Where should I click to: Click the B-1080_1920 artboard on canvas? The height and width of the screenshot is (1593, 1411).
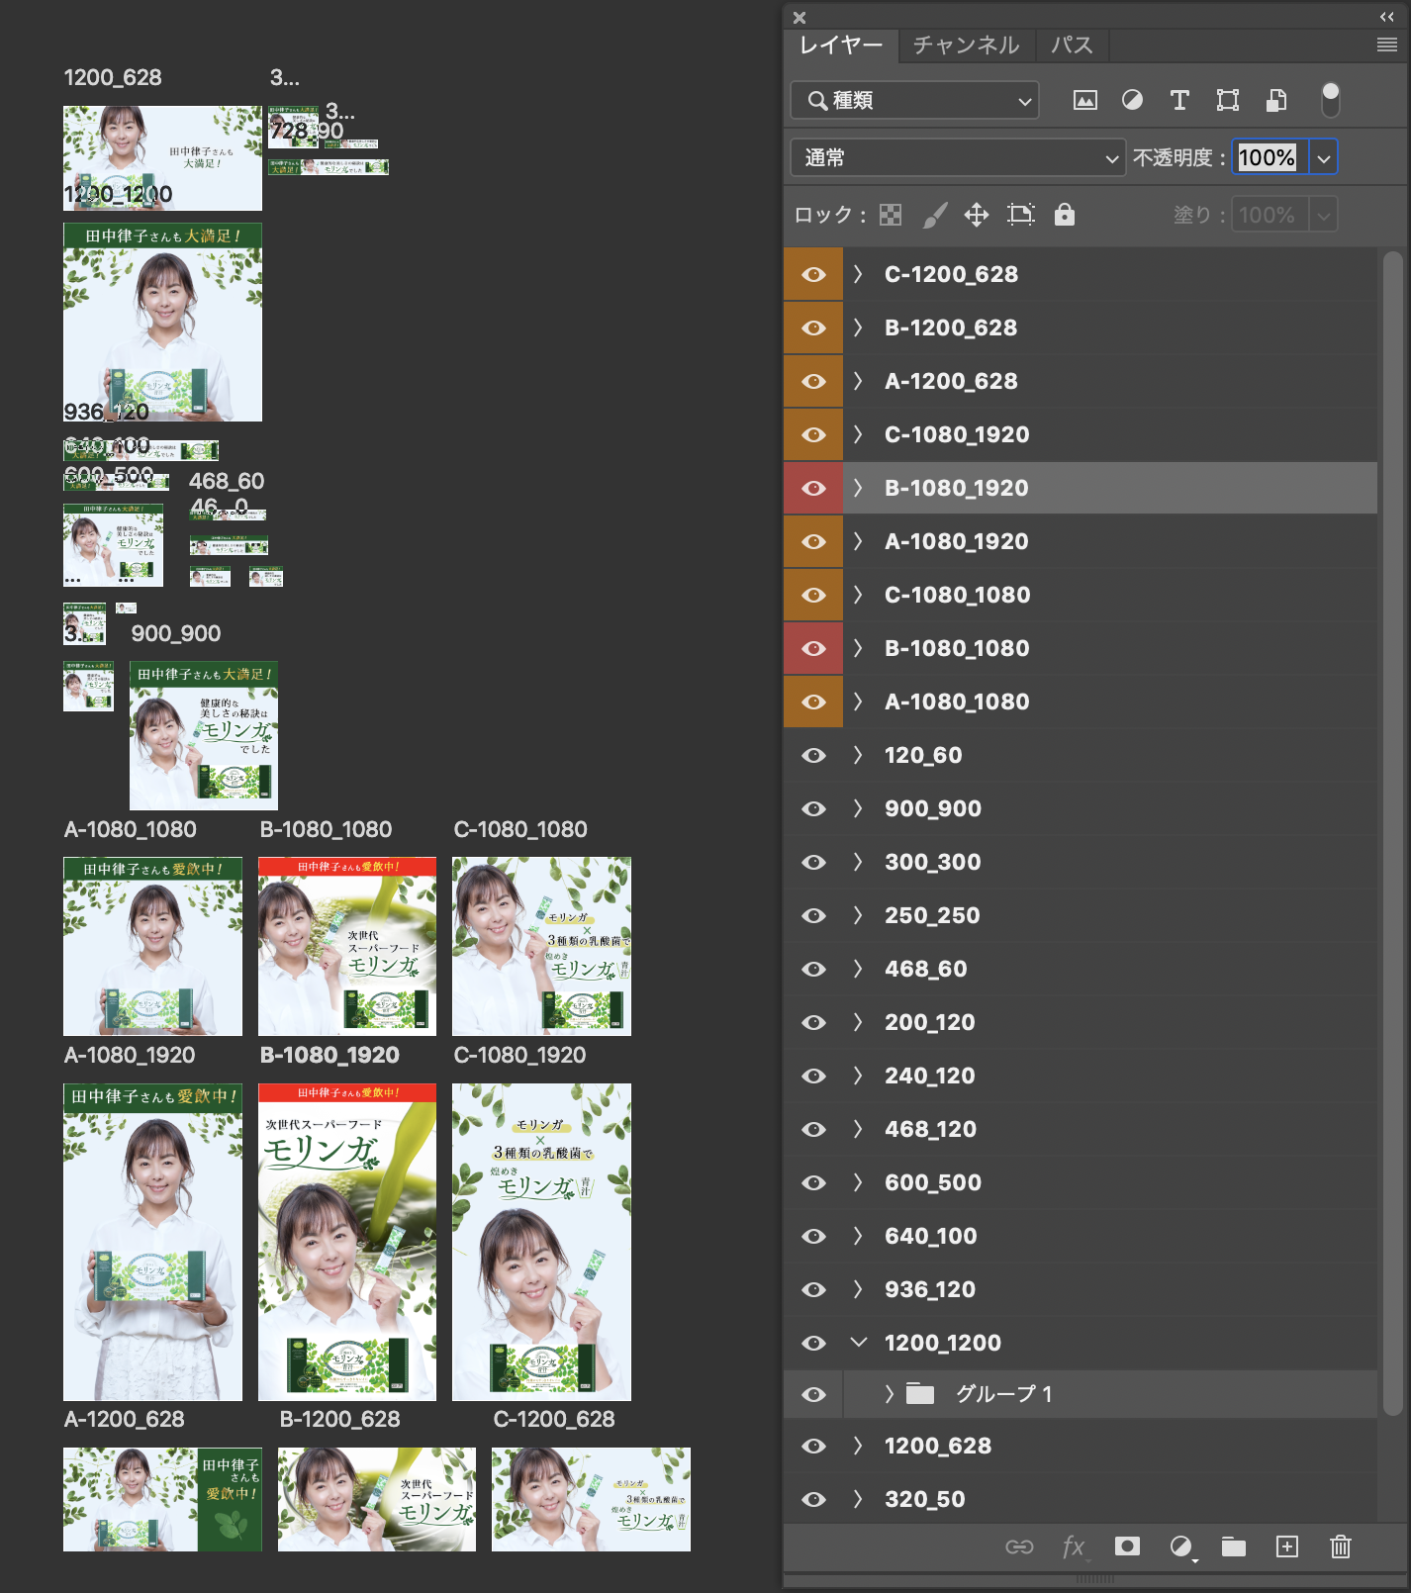pyautogui.click(x=347, y=1242)
